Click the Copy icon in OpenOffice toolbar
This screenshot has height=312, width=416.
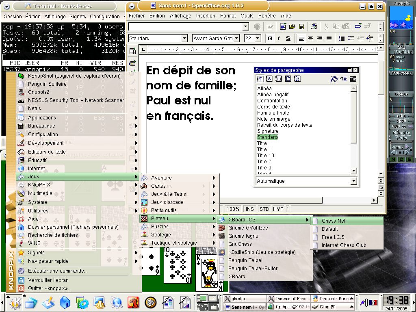[336, 26]
